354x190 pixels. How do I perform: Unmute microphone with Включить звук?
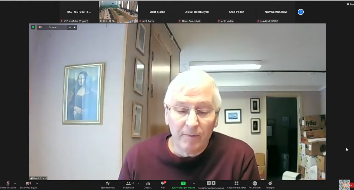click(8, 185)
